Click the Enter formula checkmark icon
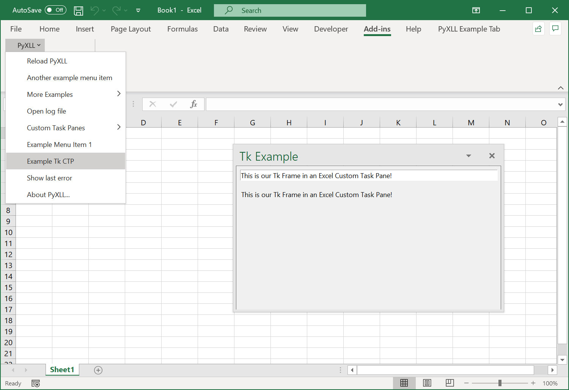Viewport: 569px width, 390px height. click(173, 104)
